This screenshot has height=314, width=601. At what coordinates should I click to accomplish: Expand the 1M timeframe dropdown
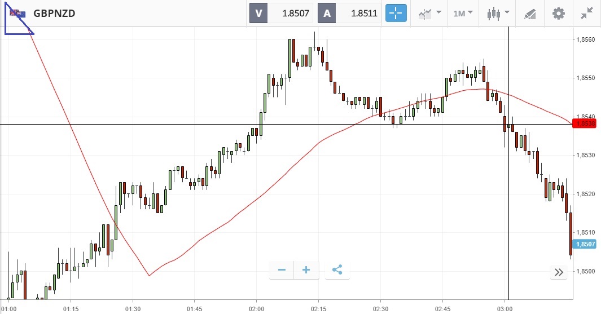[463, 13]
